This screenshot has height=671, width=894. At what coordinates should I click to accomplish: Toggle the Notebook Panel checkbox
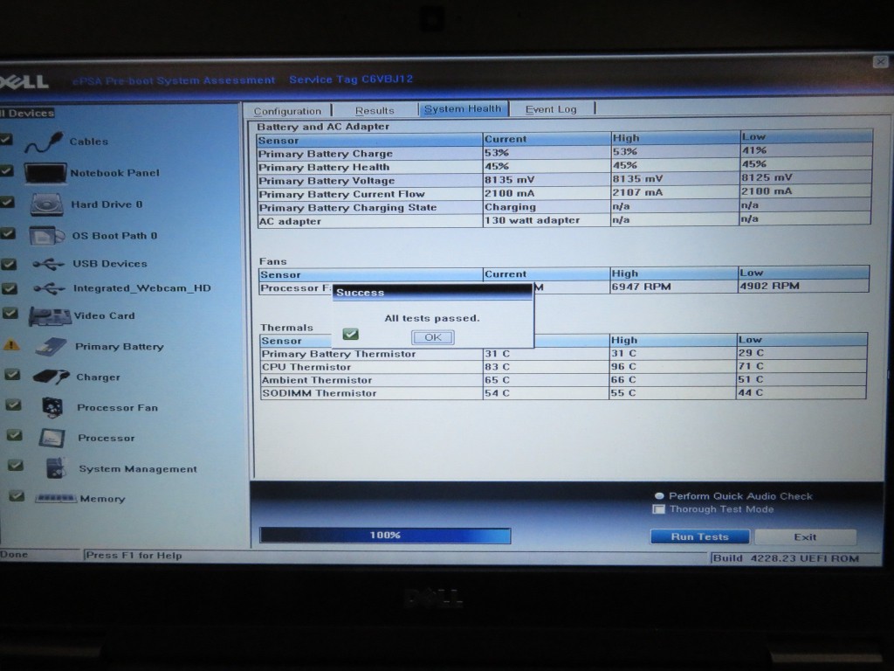click(x=7, y=170)
